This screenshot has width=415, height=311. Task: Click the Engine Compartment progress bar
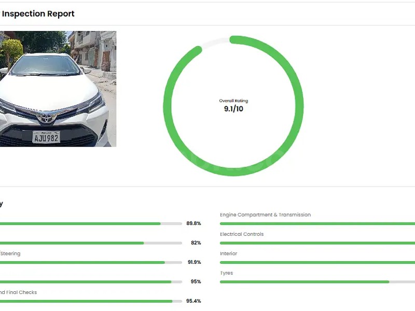point(317,224)
